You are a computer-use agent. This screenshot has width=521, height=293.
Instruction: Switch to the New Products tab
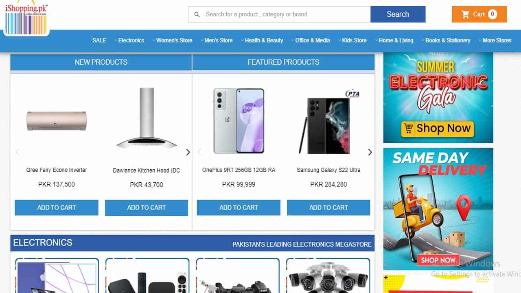tap(101, 62)
